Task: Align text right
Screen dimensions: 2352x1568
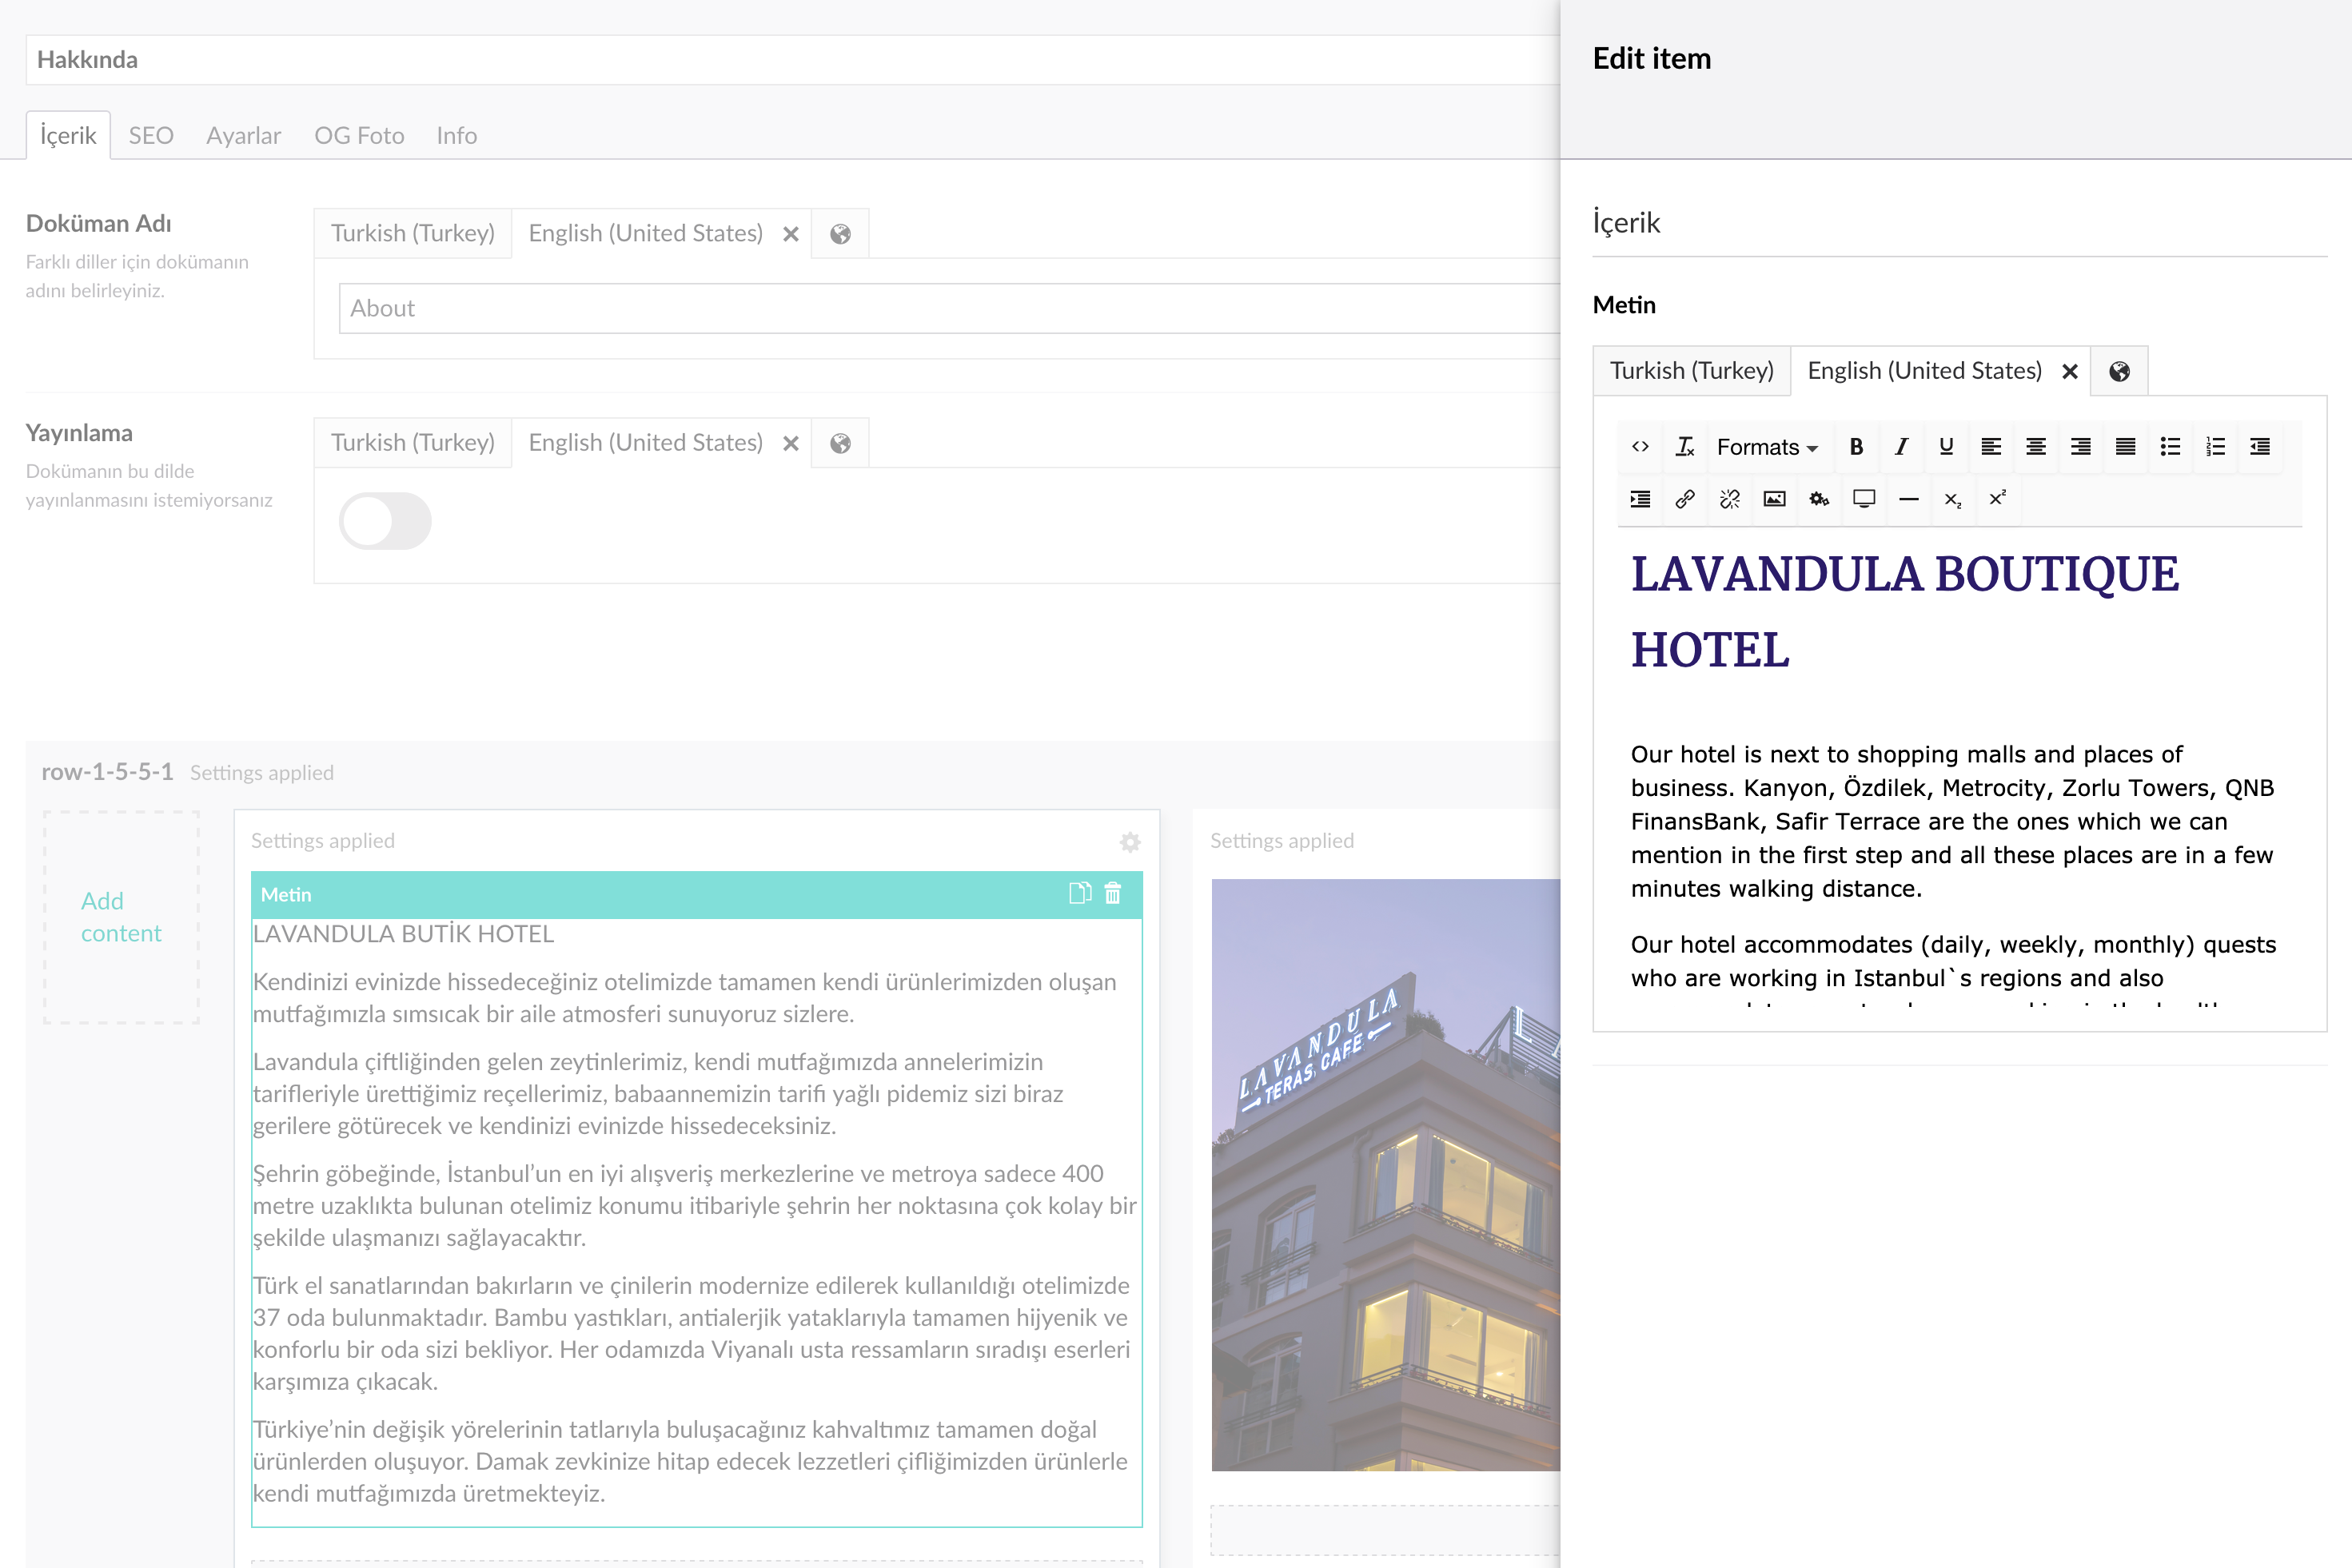Action: pos(2081,447)
